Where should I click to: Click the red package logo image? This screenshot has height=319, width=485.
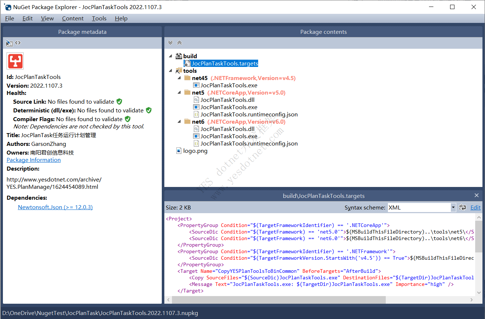click(x=15, y=61)
